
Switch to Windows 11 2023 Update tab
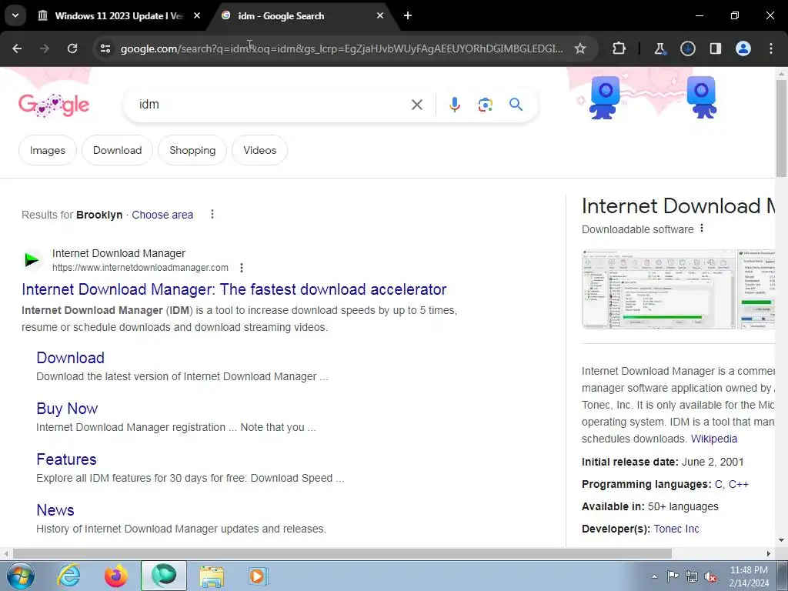pyautogui.click(x=118, y=15)
